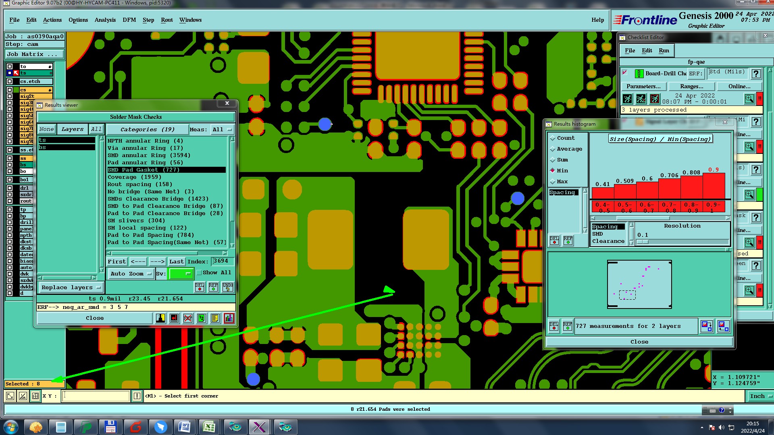774x435 pixels.
Task: Click the Results viewer DEL icon
Action: (x=200, y=287)
